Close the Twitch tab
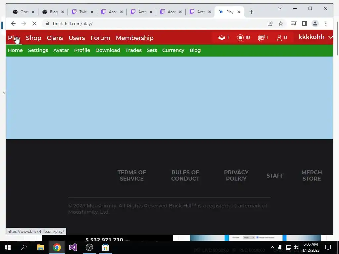 tap(92, 12)
